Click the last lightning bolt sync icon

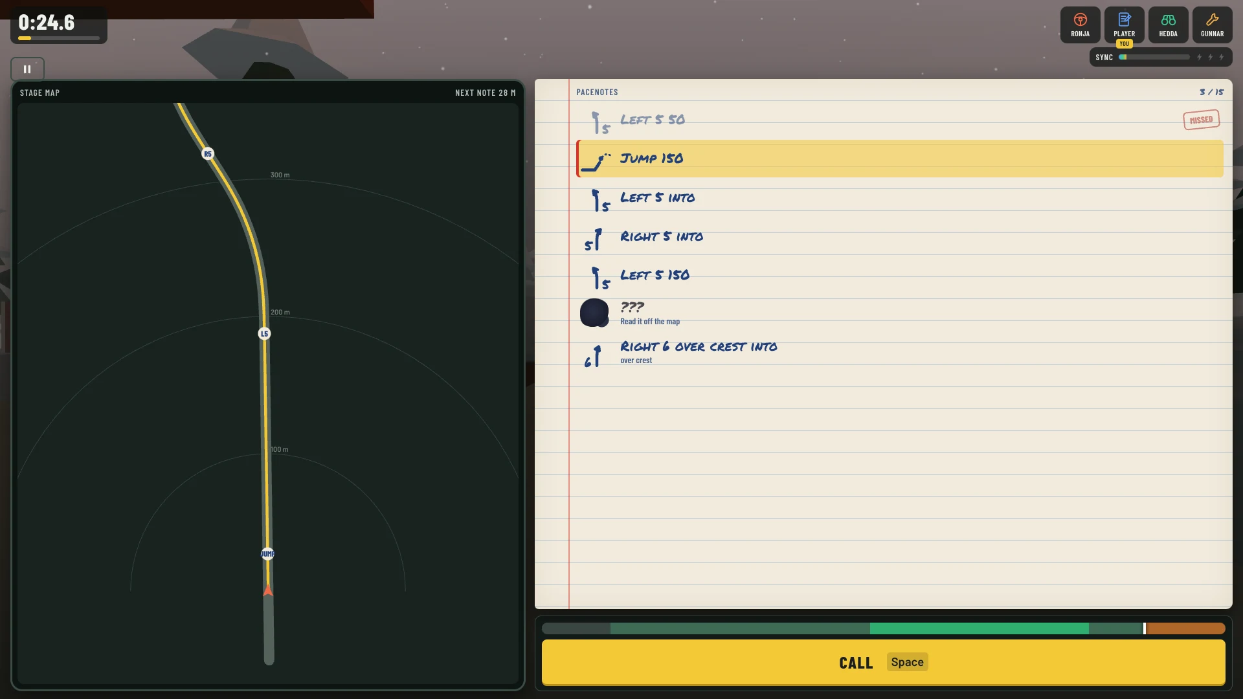click(1222, 57)
